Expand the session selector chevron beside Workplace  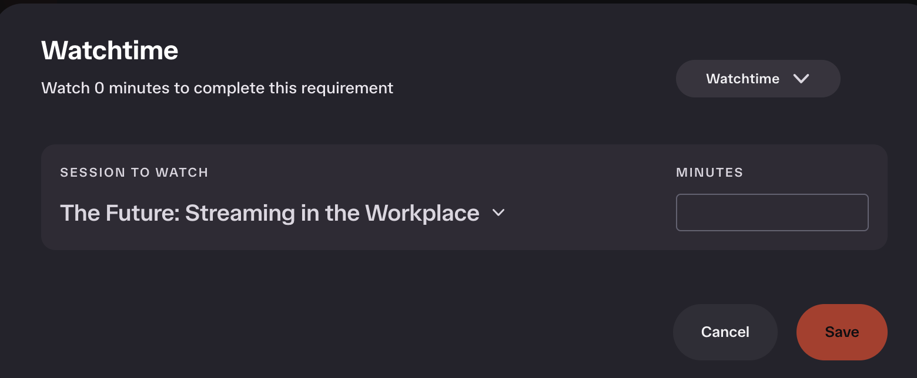pyautogui.click(x=498, y=212)
